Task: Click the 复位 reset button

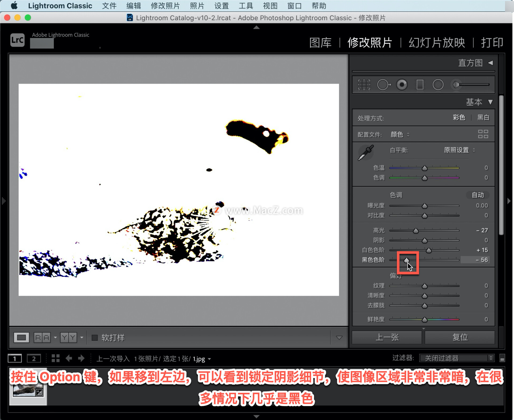Action: click(x=460, y=338)
